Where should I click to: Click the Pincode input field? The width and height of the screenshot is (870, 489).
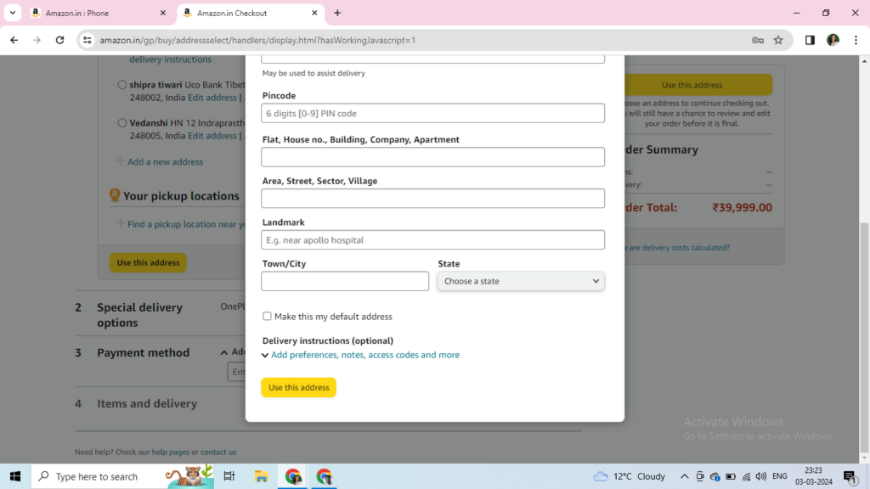[432, 113]
